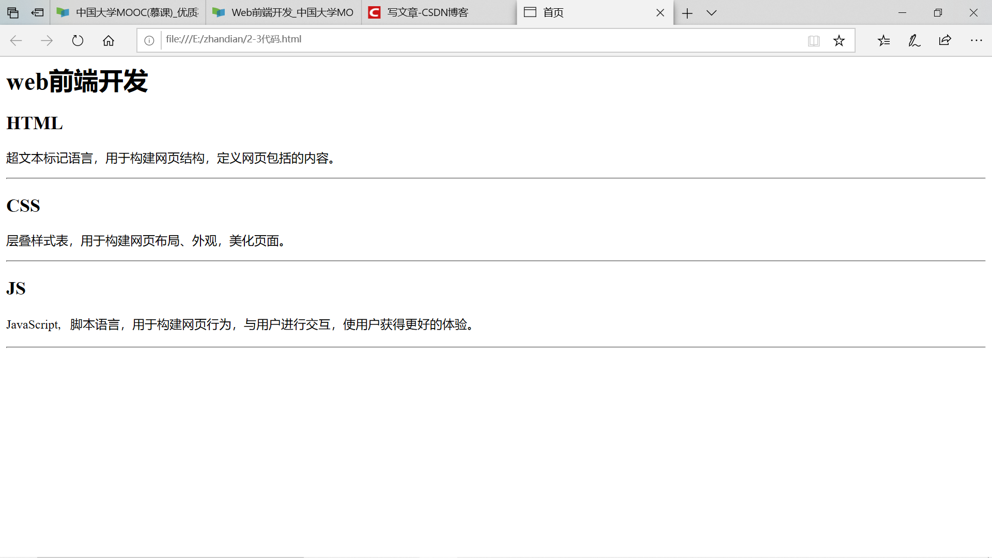
Task: Click the set tabs aside icon
Action: click(37, 13)
